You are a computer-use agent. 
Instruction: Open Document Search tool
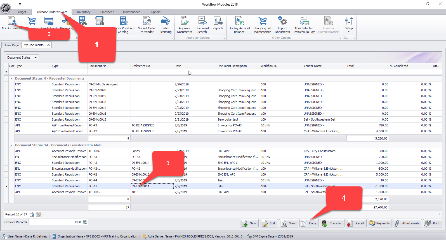point(202,25)
